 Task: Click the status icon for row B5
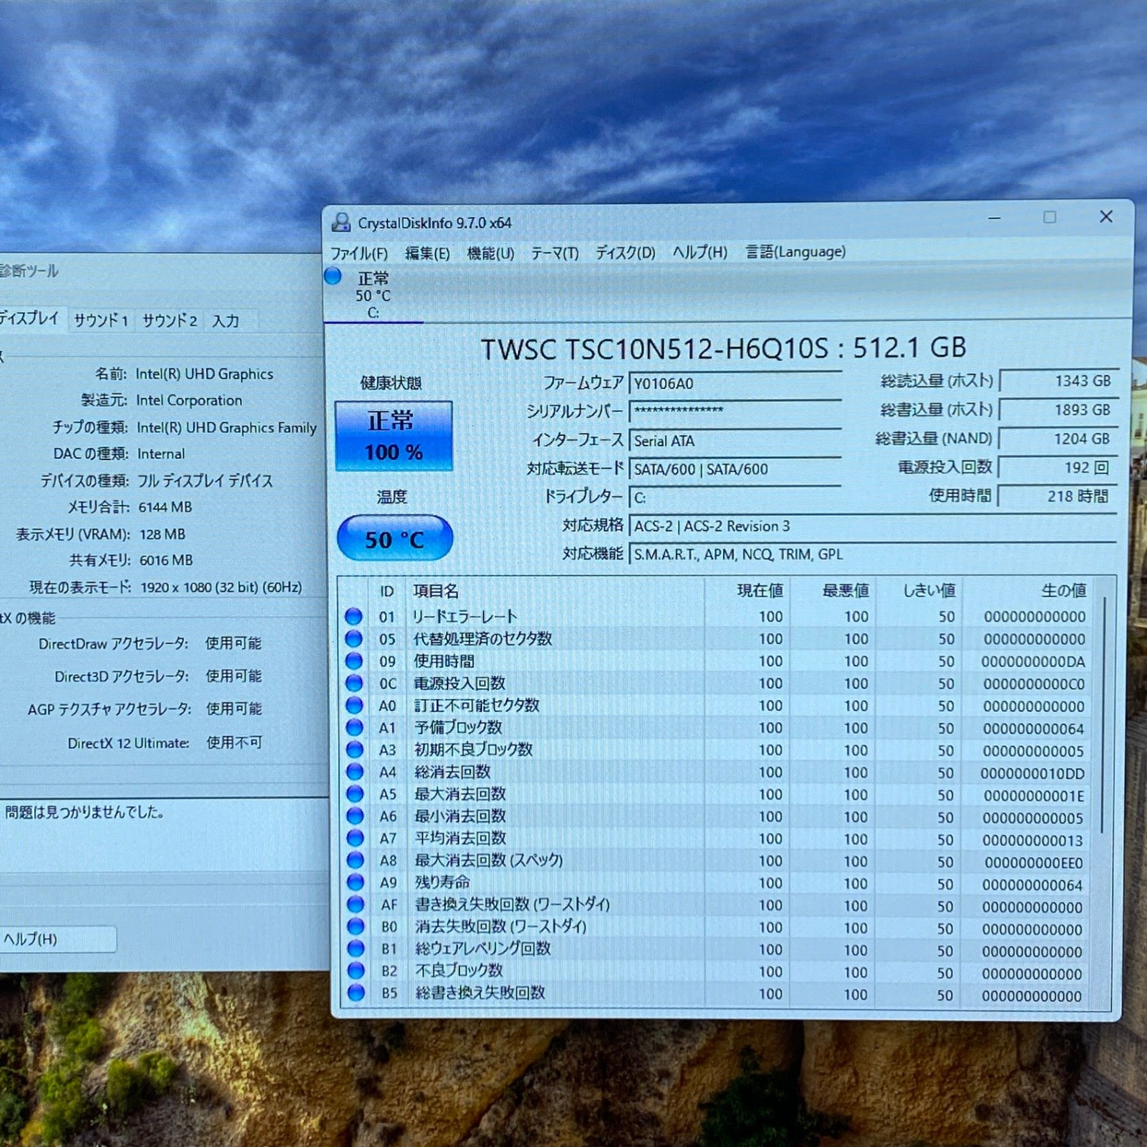pos(356,993)
